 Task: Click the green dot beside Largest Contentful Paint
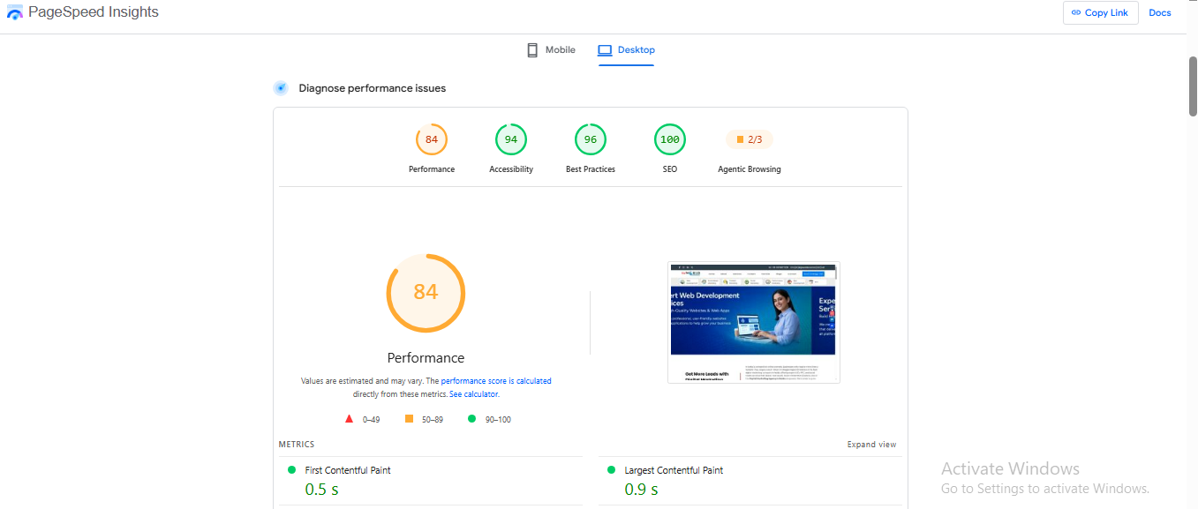611,469
